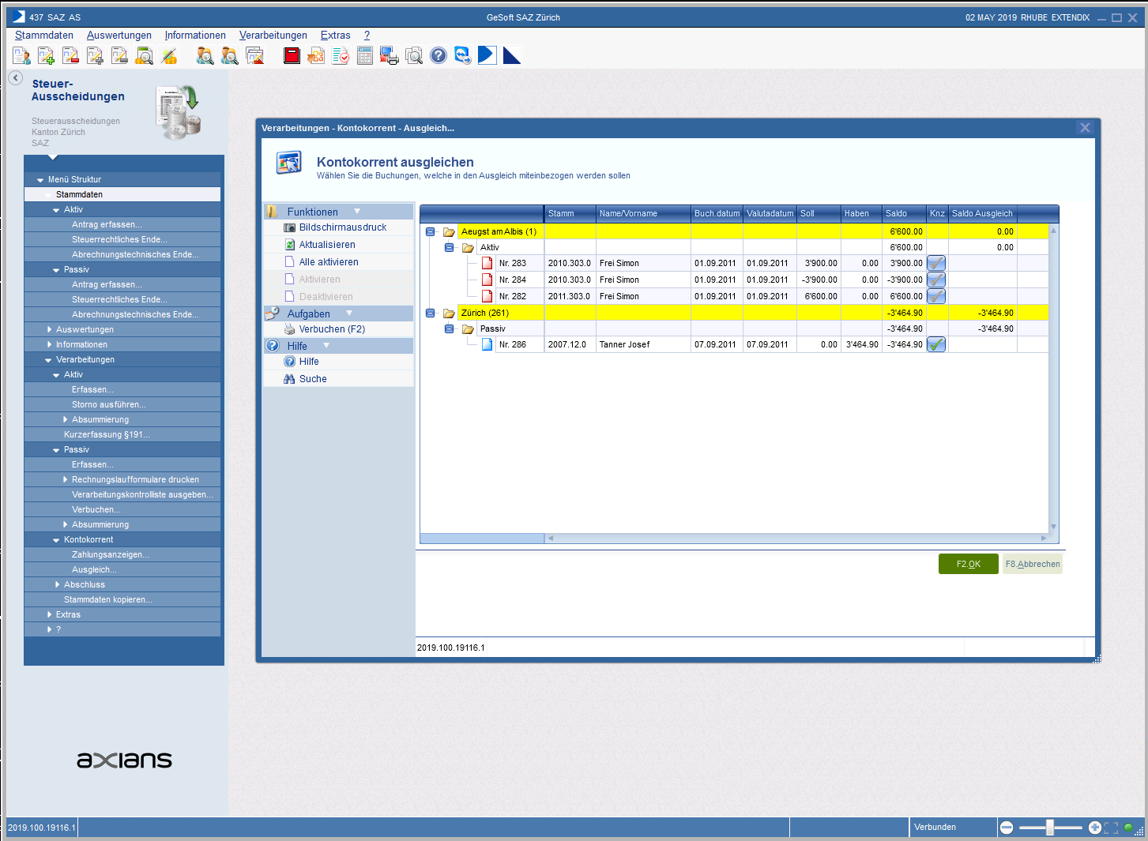1148x841 pixels.
Task: Collapse the Passiv folder in grid
Action: [x=450, y=329]
